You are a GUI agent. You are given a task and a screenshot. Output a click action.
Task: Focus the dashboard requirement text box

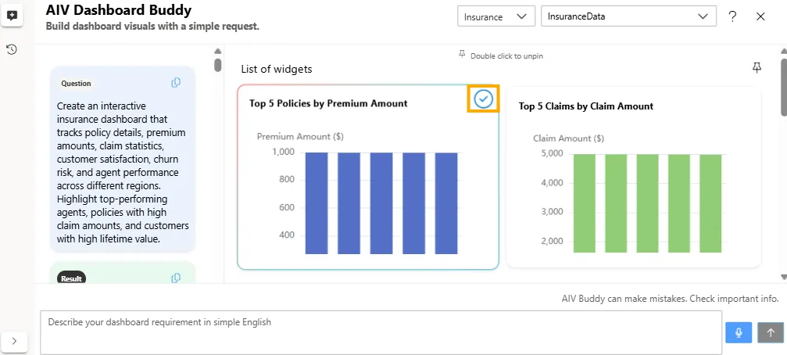[381, 332]
